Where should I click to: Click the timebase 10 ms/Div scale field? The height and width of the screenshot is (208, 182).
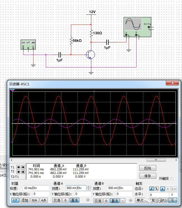point(36,188)
